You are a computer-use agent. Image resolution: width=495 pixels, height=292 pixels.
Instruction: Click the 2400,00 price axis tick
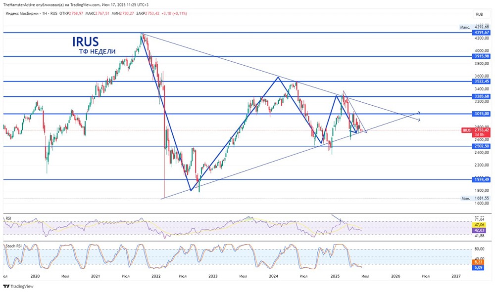pyautogui.click(x=483, y=153)
